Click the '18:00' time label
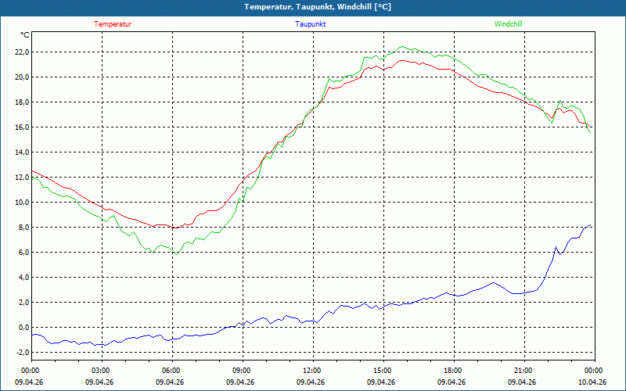Viewport: 626px width, 391px height. [x=454, y=371]
